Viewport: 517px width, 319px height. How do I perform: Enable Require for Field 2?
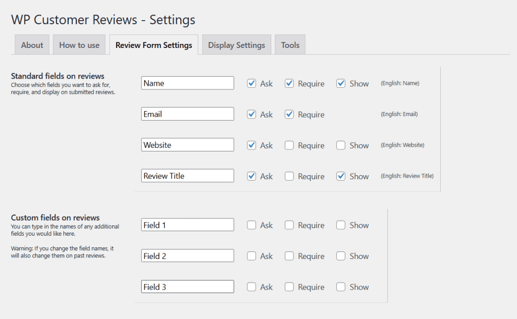point(289,255)
